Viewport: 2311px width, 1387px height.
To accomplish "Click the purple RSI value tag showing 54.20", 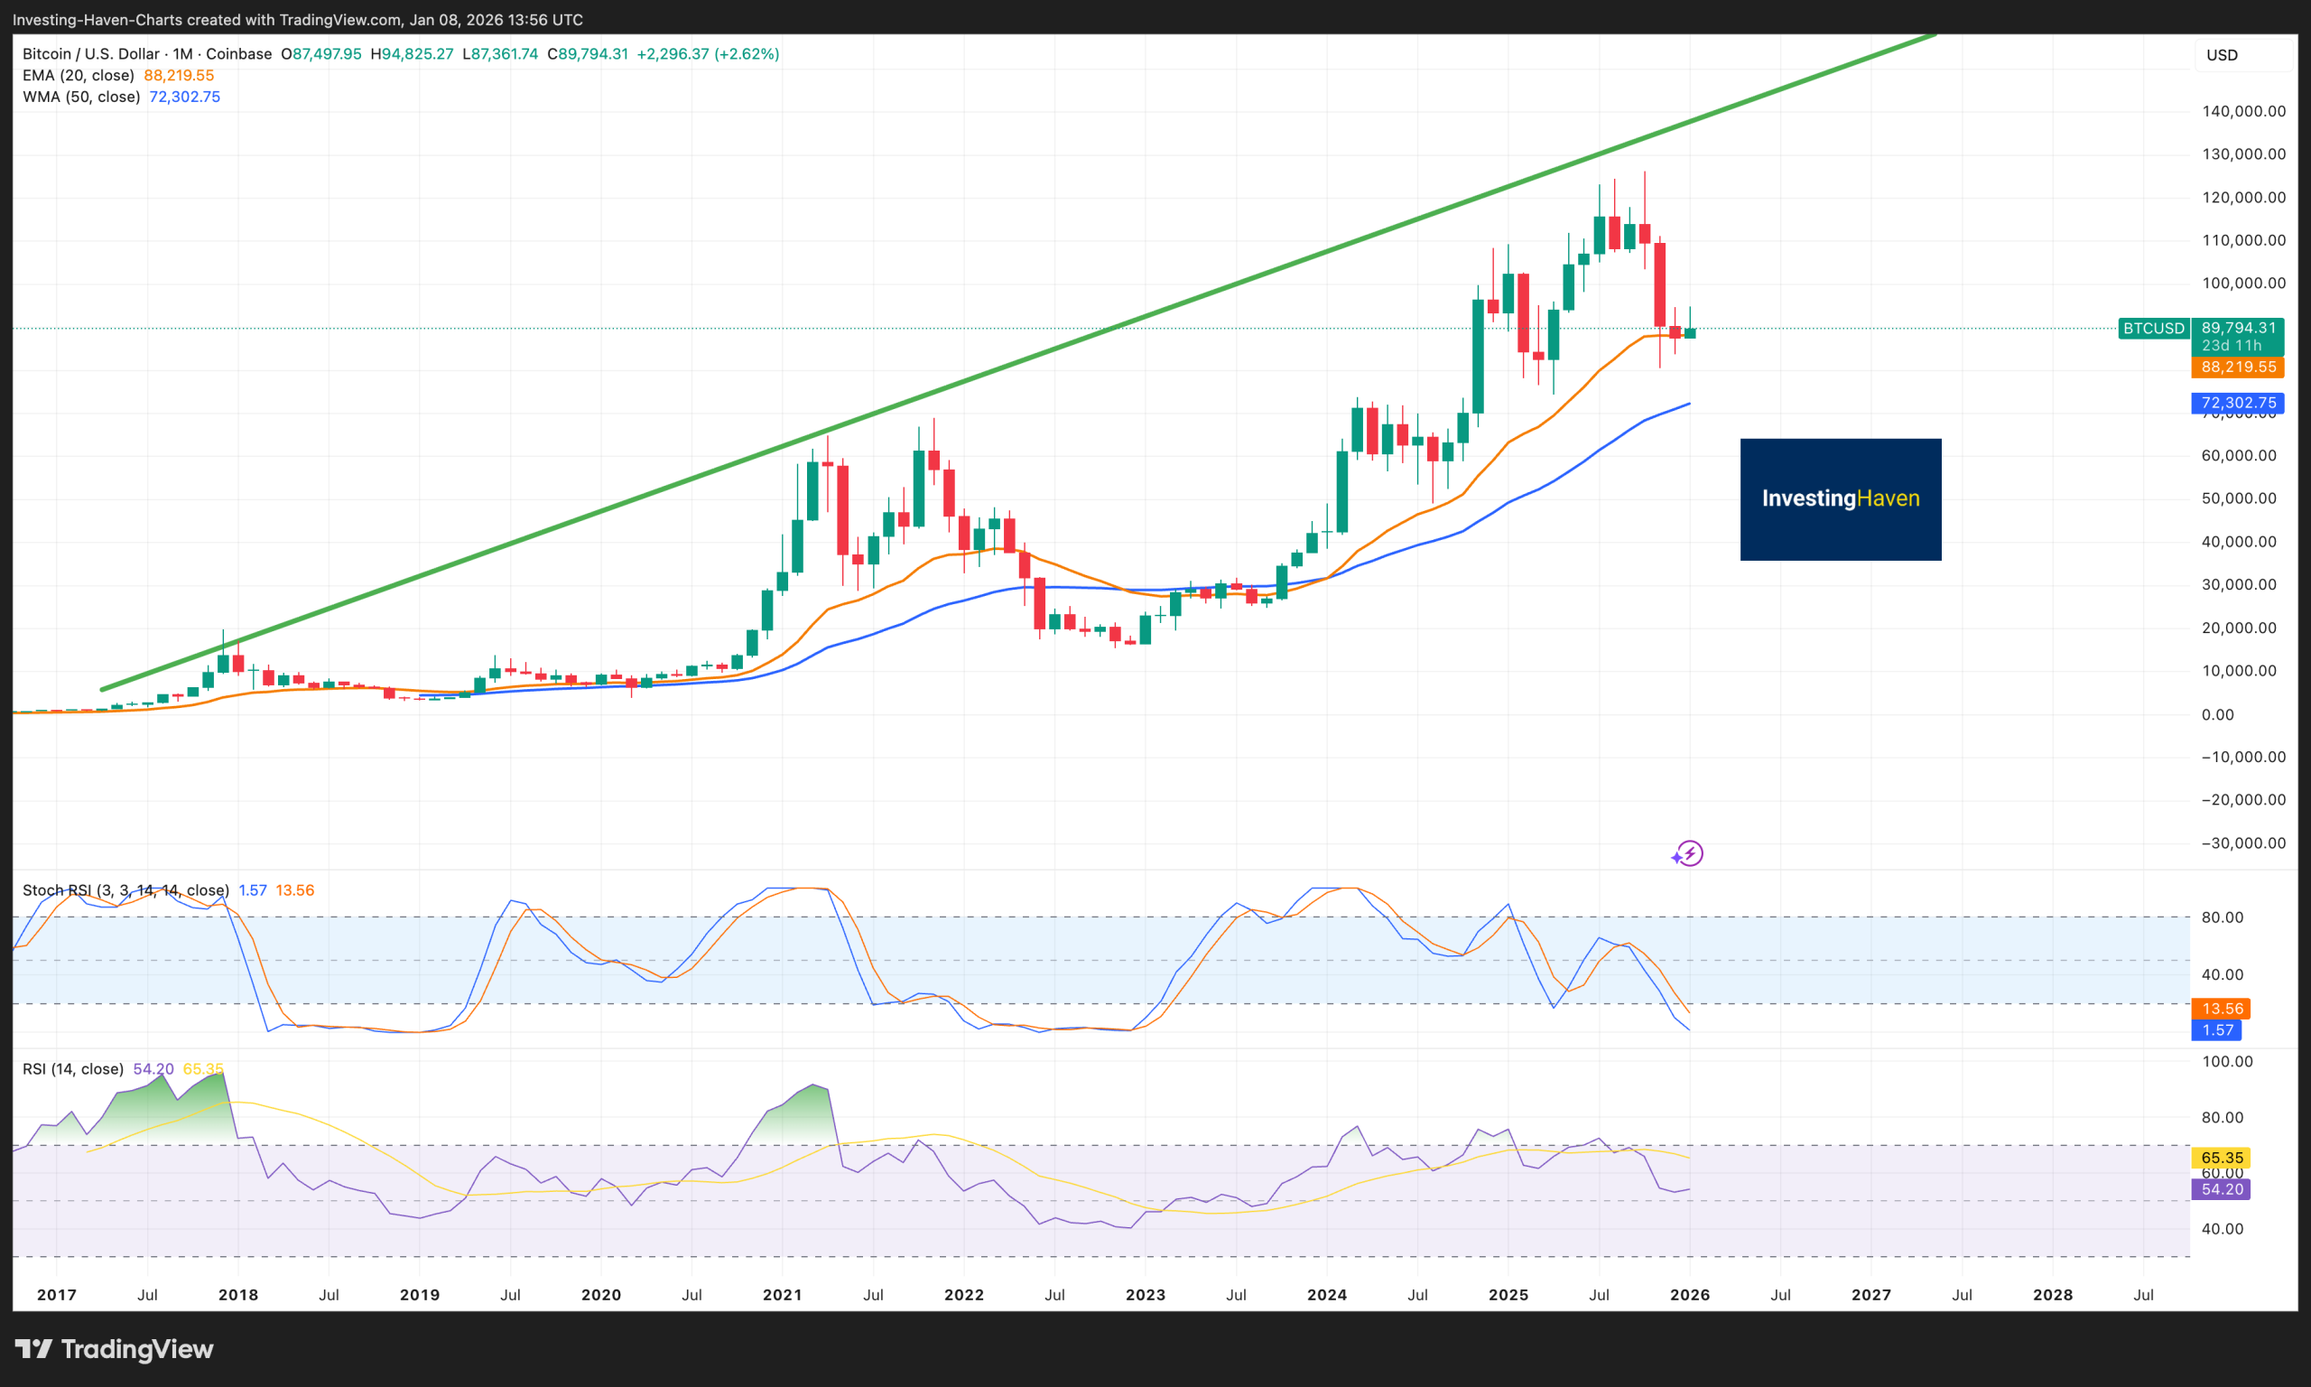I will (x=2222, y=1189).
